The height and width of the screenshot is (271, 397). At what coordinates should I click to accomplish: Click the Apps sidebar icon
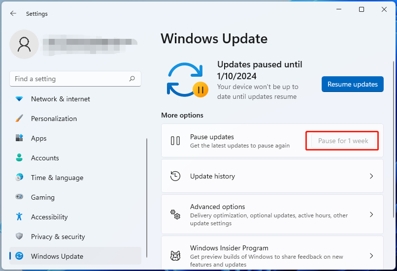[19, 138]
